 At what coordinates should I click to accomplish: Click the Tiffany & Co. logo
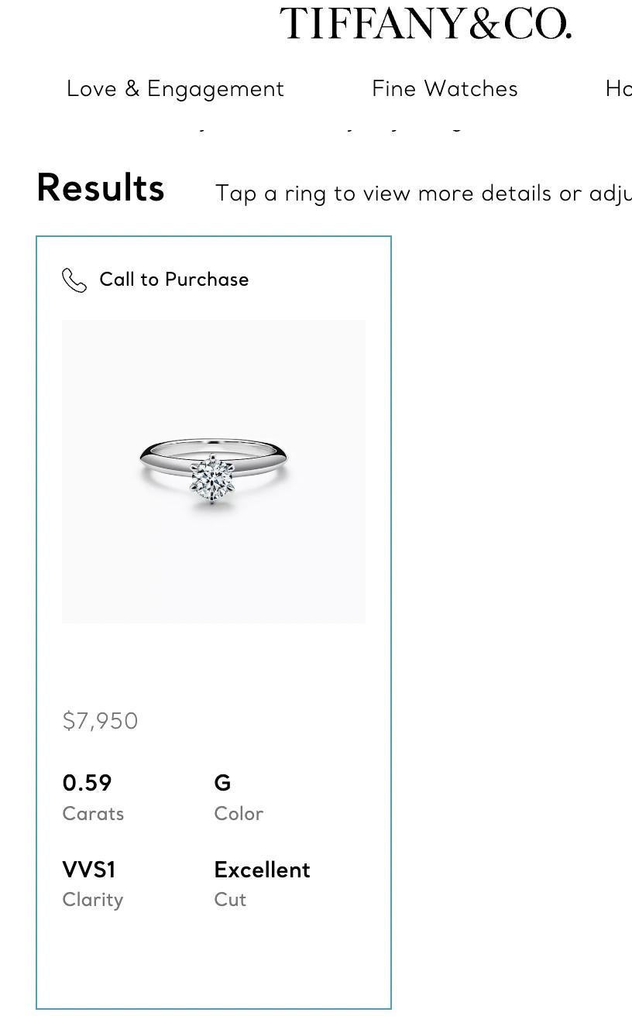[x=425, y=24]
